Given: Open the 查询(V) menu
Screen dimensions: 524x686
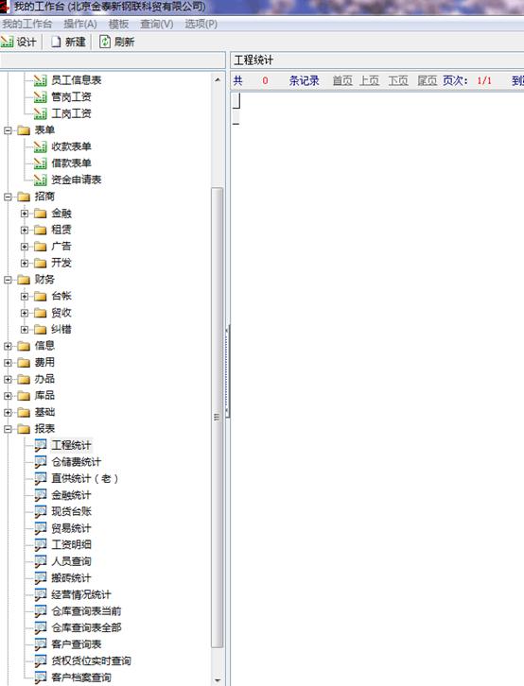Looking at the screenshot, I should (157, 24).
